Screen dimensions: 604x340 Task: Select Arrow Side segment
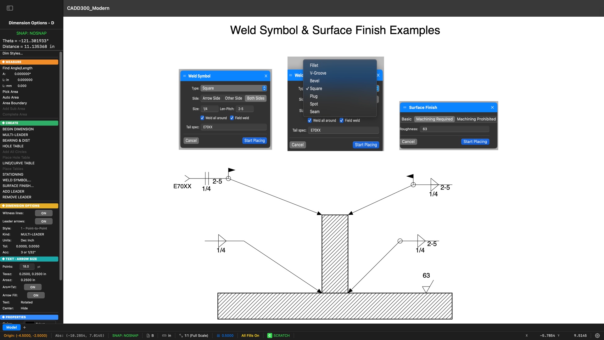pos(211,98)
